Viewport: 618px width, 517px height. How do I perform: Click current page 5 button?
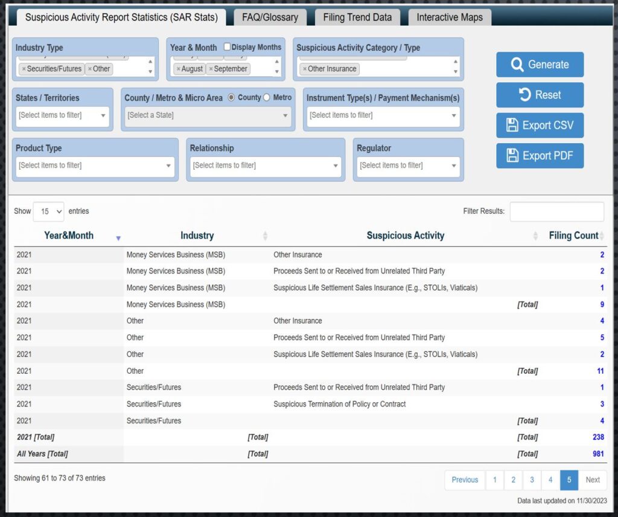coord(569,480)
